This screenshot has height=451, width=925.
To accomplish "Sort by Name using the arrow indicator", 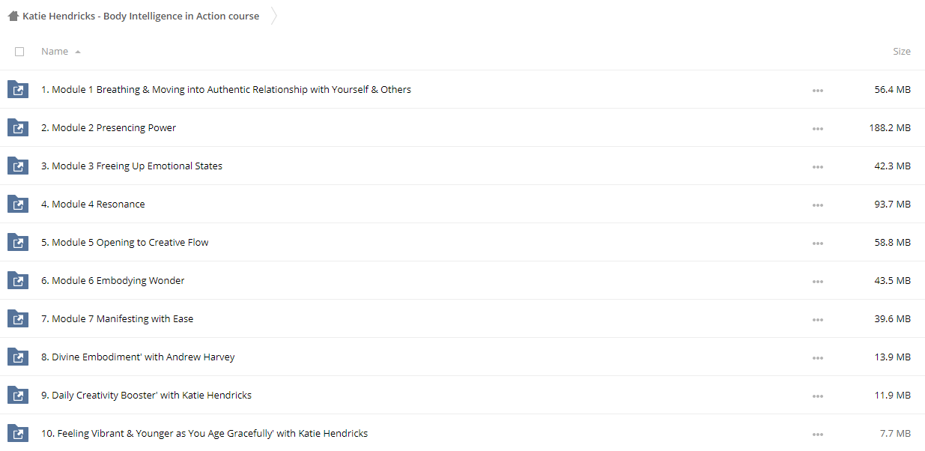I will [78, 52].
